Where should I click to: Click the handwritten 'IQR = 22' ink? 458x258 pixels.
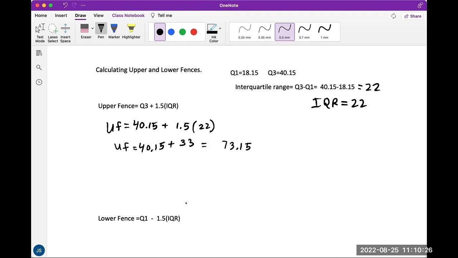click(339, 103)
